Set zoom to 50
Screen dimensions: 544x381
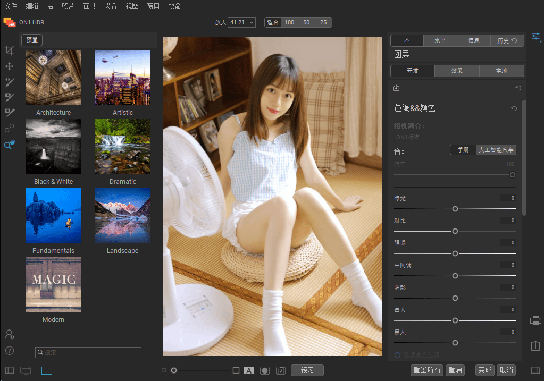(x=306, y=22)
